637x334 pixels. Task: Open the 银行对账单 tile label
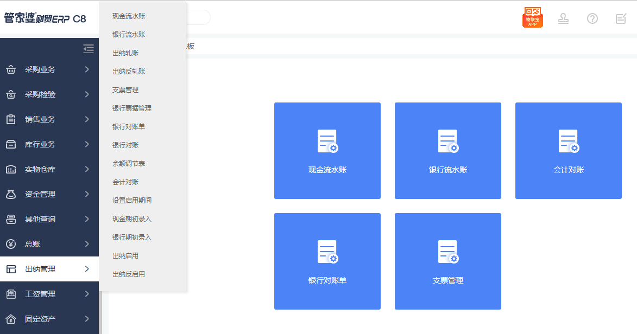pyautogui.click(x=327, y=280)
